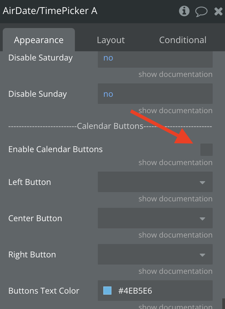
Task: Open the Right Button dropdown
Action: (155, 254)
